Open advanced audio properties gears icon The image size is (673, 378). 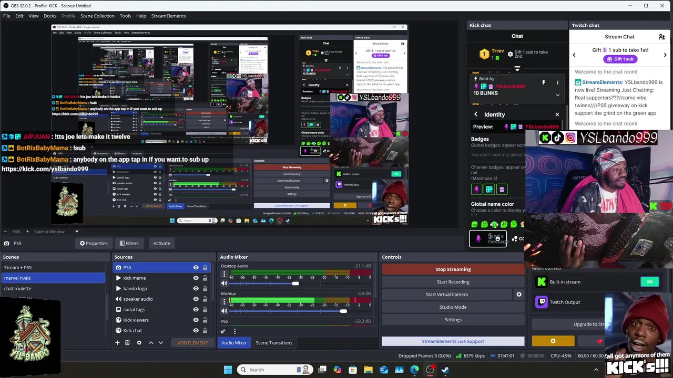(223, 331)
